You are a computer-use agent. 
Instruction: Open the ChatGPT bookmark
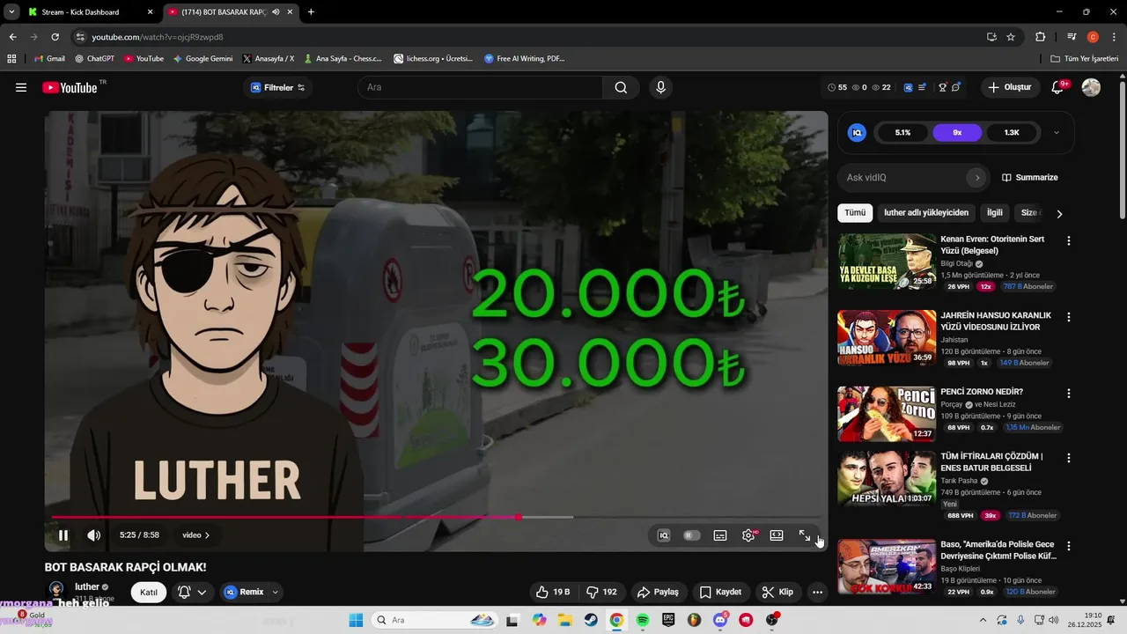coord(94,59)
